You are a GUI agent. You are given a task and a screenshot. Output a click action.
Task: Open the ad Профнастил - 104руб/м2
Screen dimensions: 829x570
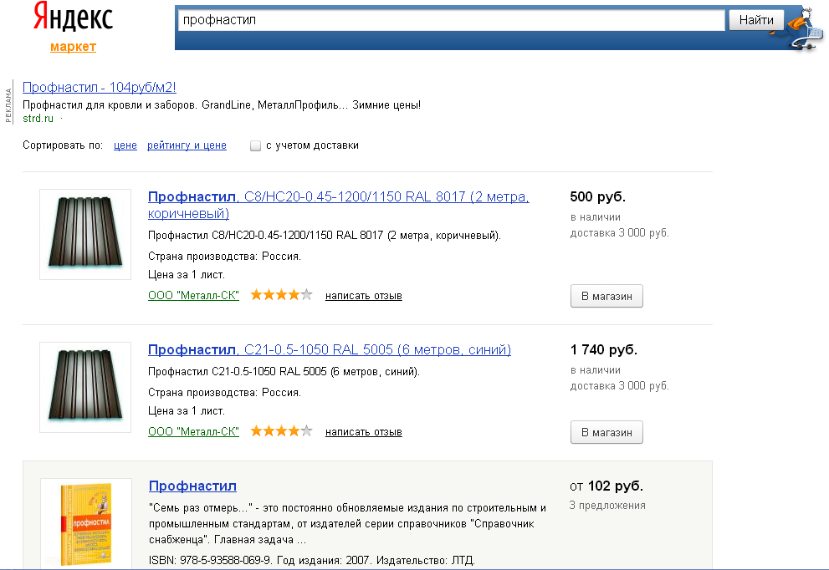tap(100, 88)
